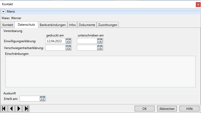Go to the previous contact record
Viewport: 201px width, 113px height.
point(11,109)
